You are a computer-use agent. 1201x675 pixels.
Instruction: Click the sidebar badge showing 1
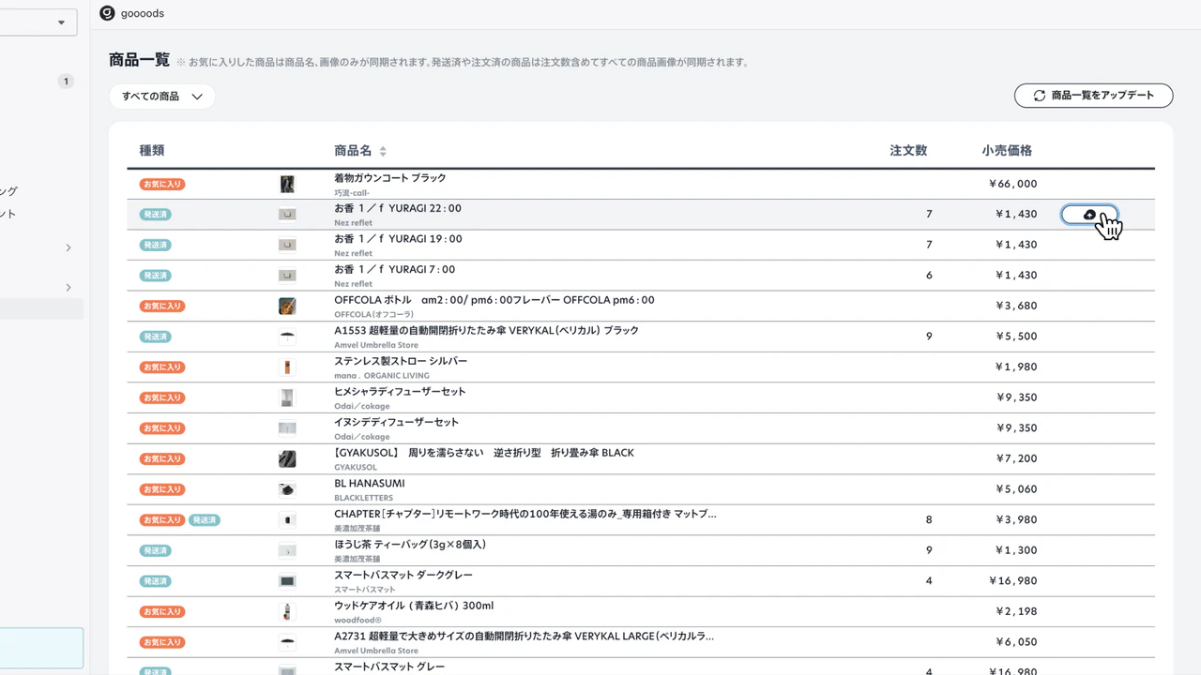click(66, 82)
